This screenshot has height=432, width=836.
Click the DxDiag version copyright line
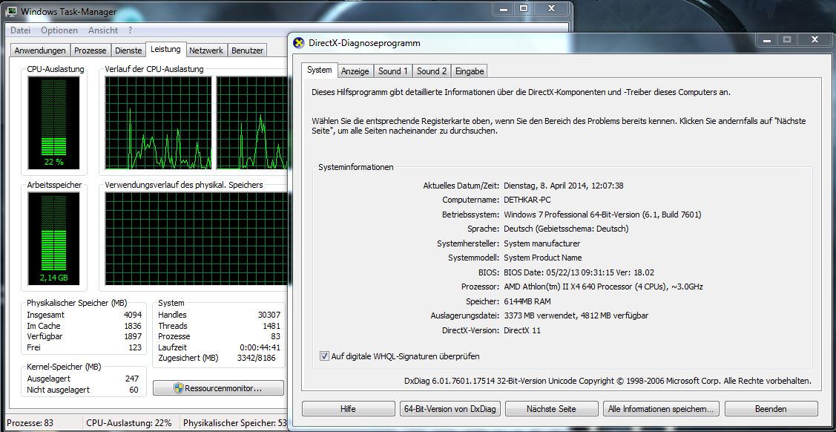coord(608,381)
